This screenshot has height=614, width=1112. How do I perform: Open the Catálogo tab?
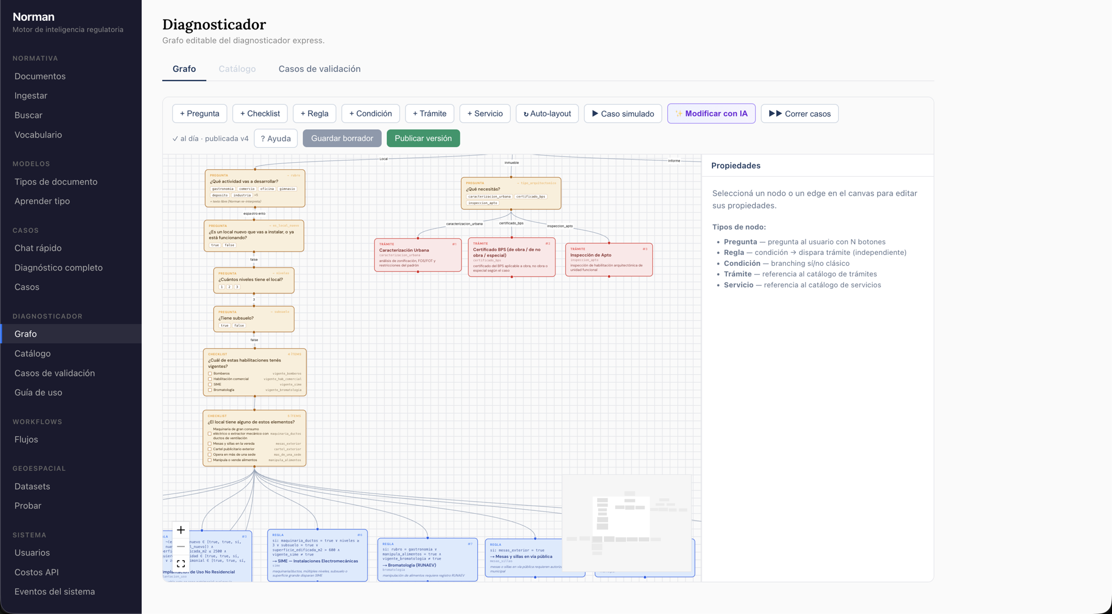tap(237, 69)
